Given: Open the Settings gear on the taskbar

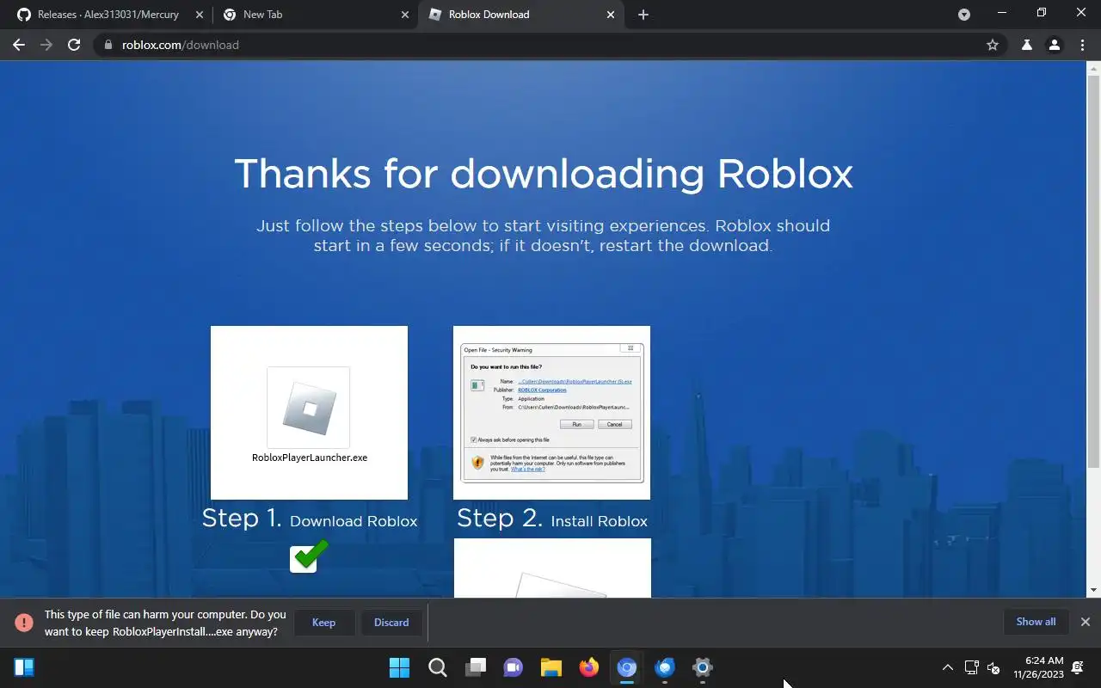Looking at the screenshot, I should point(703,667).
